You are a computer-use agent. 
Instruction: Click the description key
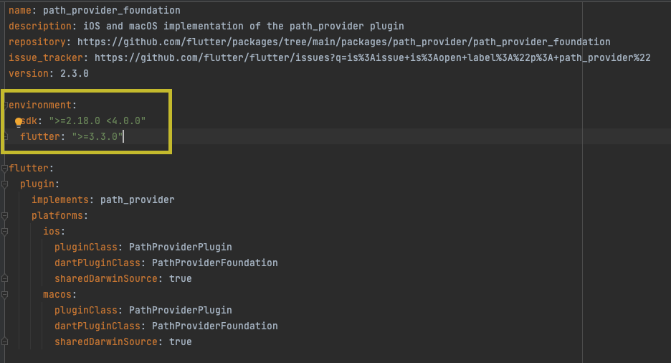click(x=40, y=26)
